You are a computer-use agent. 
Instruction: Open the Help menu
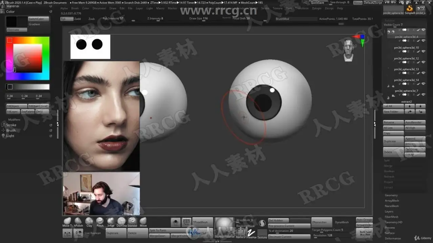pos(340,8)
